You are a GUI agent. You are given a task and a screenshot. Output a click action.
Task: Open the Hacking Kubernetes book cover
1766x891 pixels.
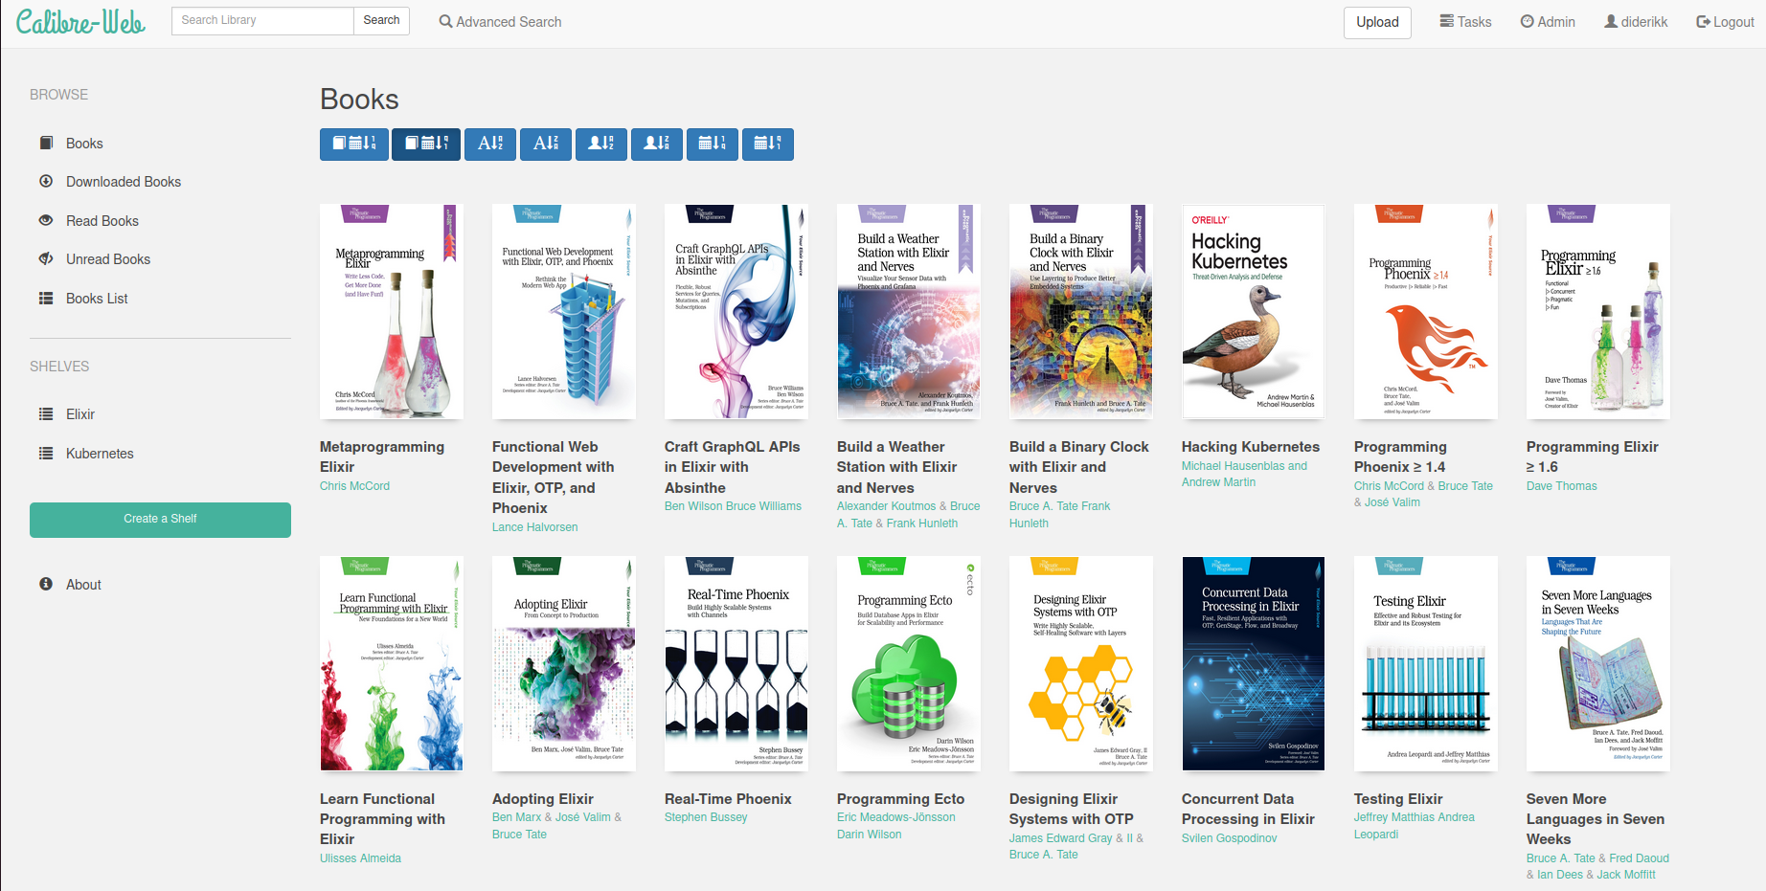(x=1254, y=311)
